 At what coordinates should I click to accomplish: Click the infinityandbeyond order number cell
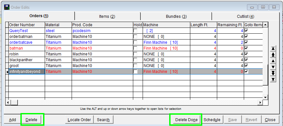point(27,71)
